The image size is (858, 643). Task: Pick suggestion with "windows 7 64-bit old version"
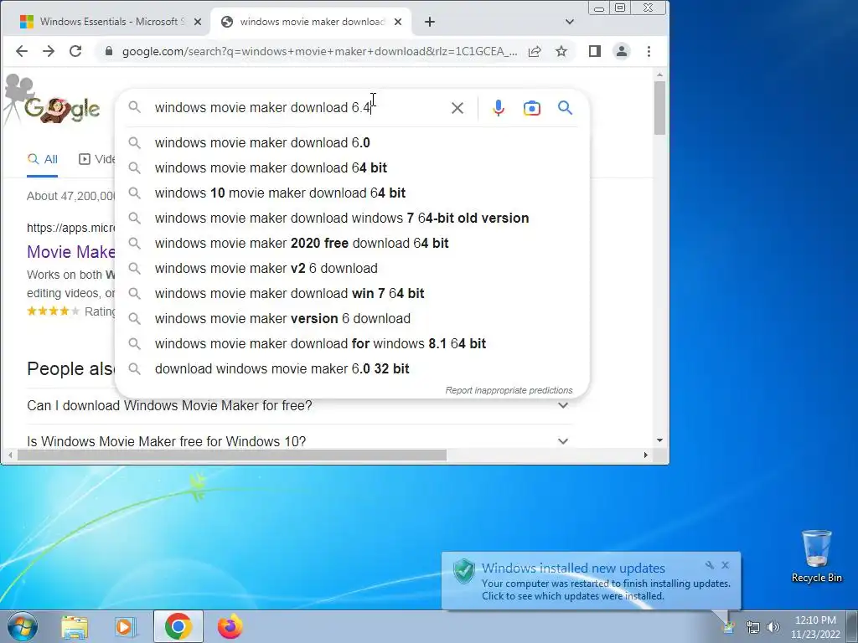click(353, 219)
